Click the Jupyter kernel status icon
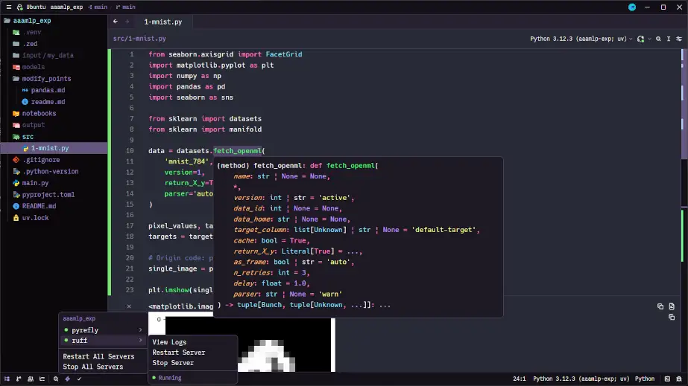Viewport: 688px width, 386px height. pyautogui.click(x=640, y=39)
